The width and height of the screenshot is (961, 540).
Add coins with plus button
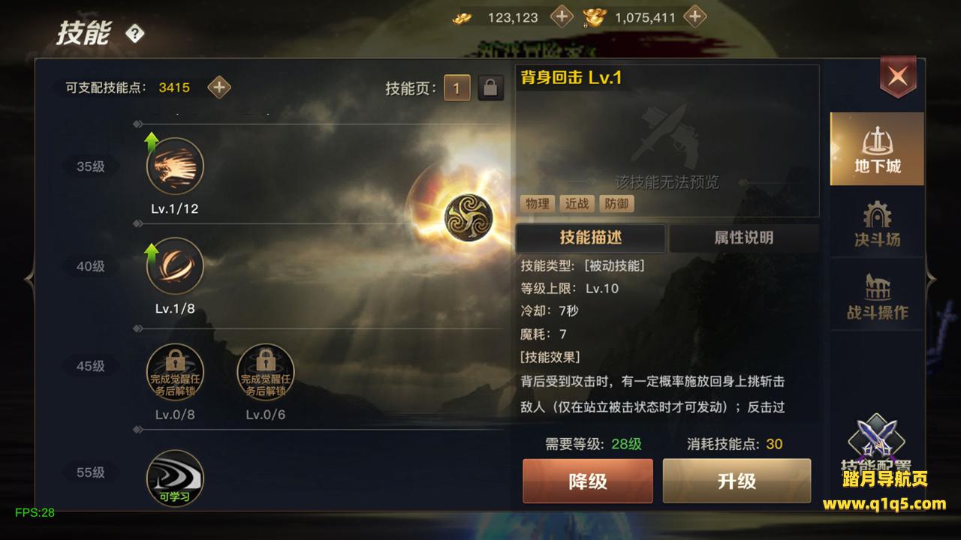[x=696, y=16]
